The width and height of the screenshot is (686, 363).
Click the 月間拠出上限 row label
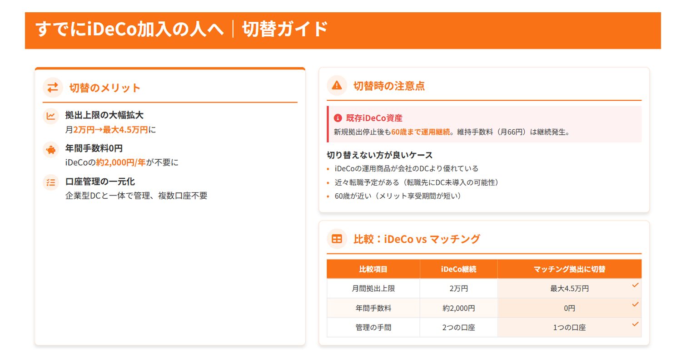[373, 289]
